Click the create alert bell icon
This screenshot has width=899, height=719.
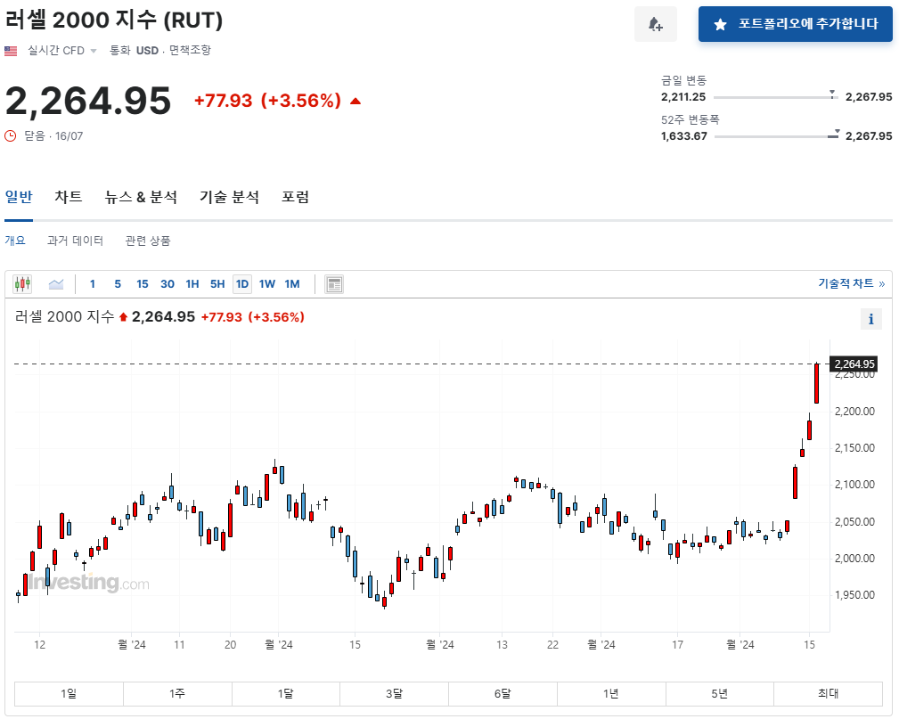tap(656, 24)
